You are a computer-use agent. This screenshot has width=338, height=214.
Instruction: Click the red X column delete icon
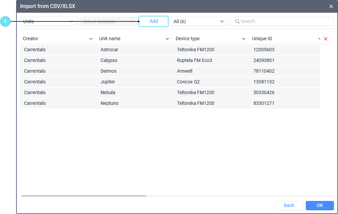(325, 39)
